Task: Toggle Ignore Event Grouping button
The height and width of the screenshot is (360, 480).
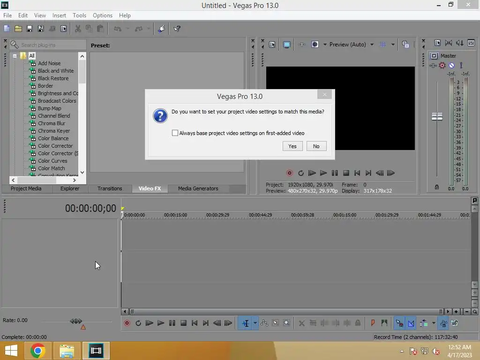Action: 455,323
